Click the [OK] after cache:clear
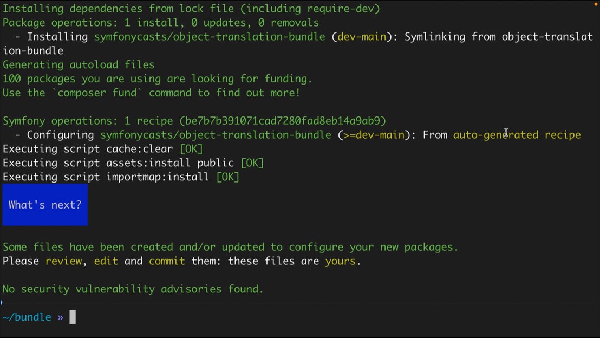This screenshot has width=600, height=338. click(x=191, y=149)
